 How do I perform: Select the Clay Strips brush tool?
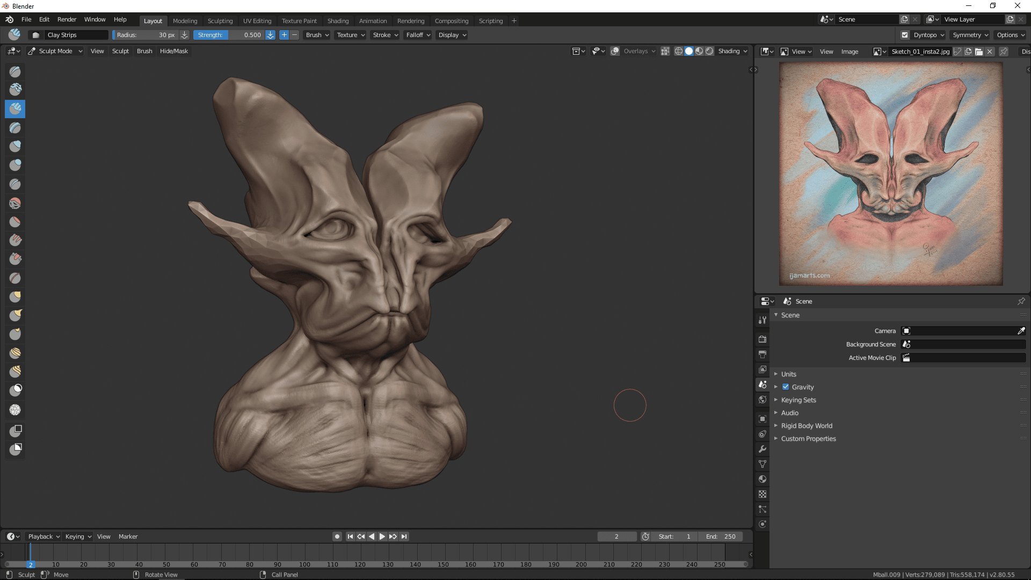pos(15,109)
